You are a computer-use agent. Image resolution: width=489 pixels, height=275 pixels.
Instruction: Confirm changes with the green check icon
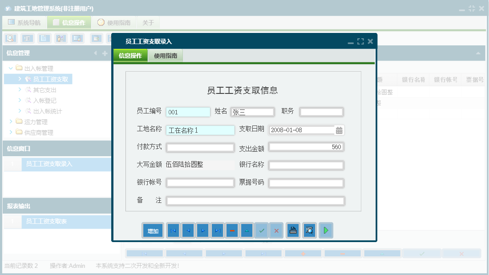tap(261, 230)
